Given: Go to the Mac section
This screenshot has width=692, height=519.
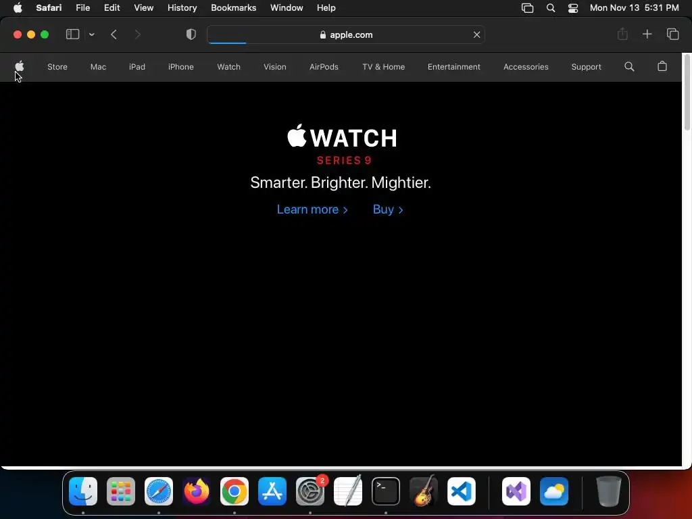Looking at the screenshot, I should (98, 67).
